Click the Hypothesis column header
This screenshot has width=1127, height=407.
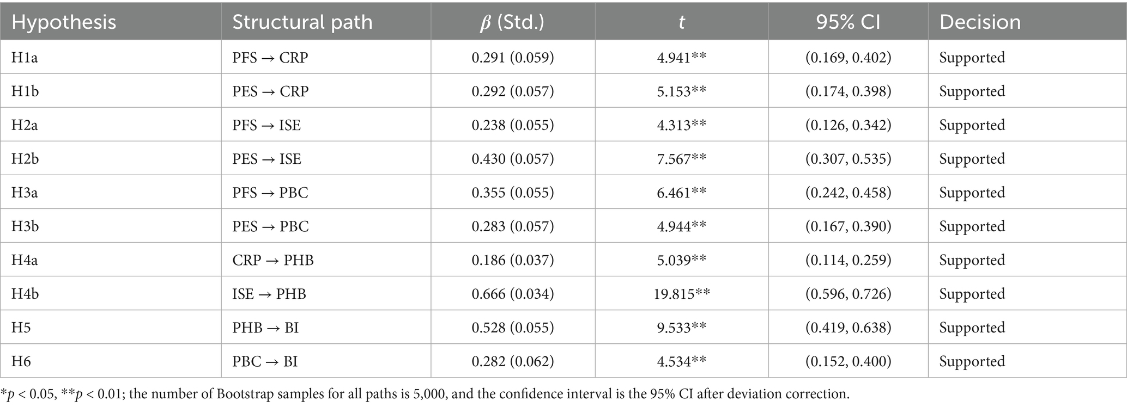coord(64,22)
